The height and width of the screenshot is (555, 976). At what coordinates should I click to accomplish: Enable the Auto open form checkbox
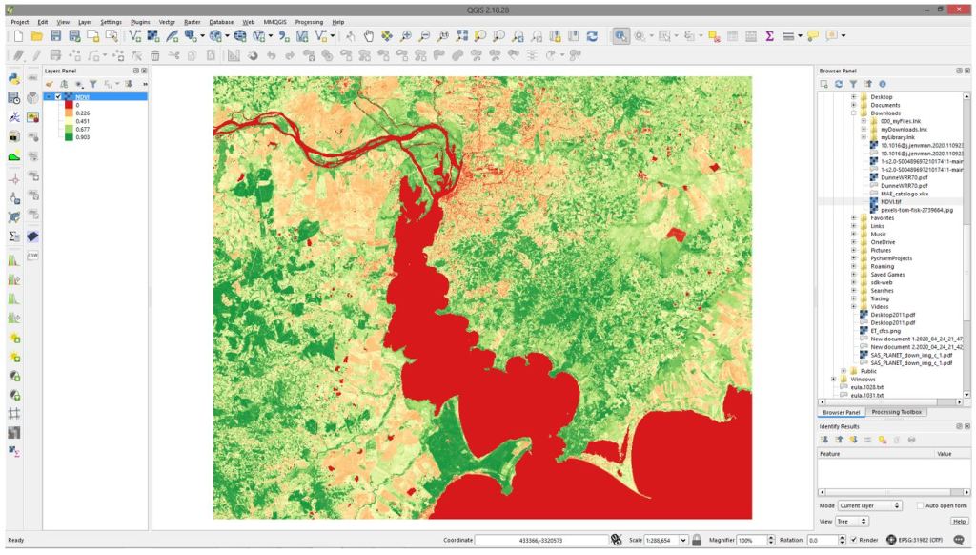[x=920, y=505]
